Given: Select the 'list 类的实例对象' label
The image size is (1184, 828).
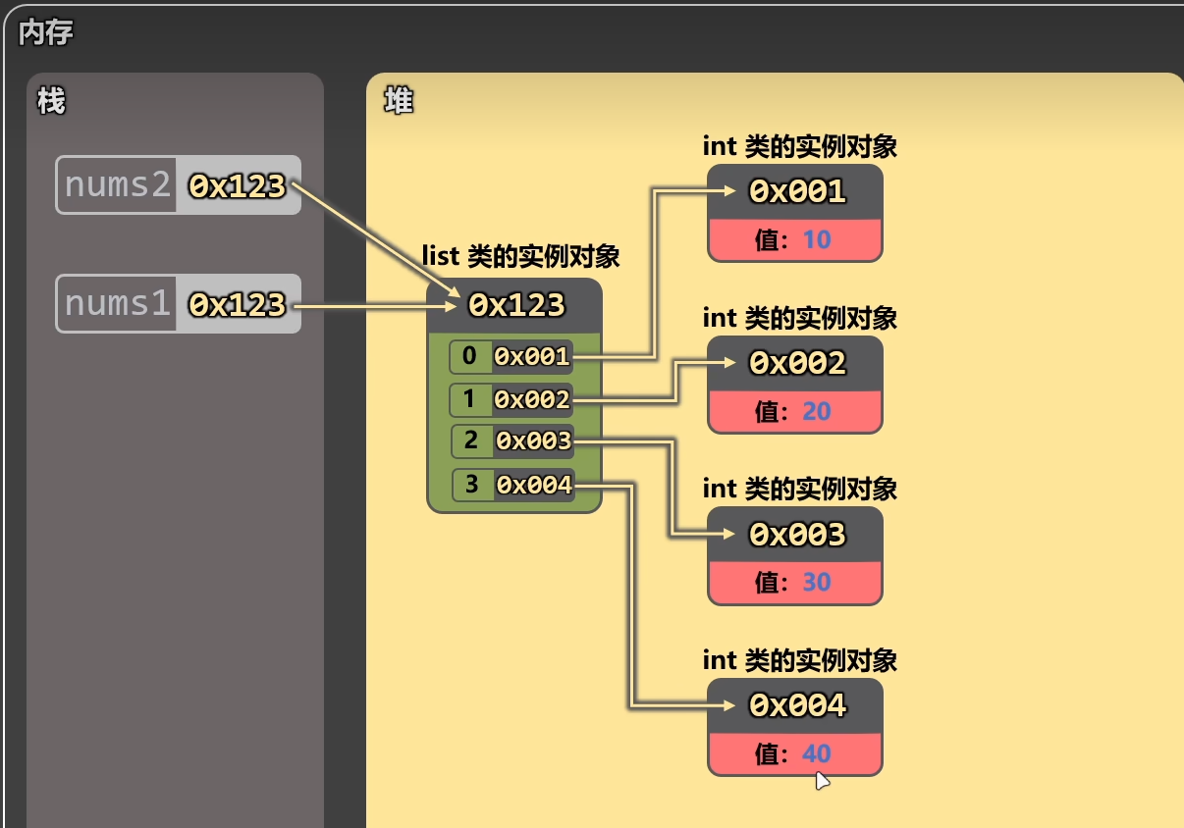Looking at the screenshot, I should coord(521,257).
